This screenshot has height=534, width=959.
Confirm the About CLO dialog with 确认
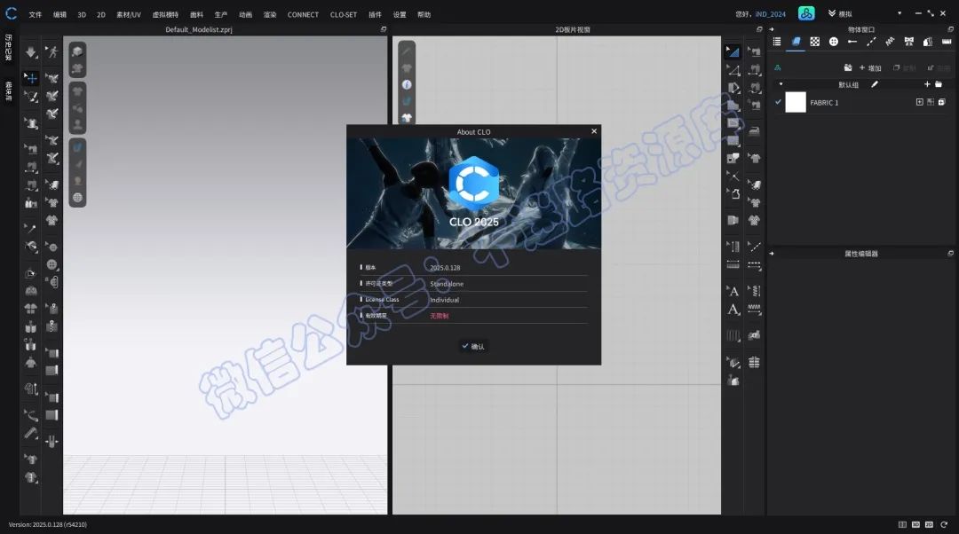point(472,347)
